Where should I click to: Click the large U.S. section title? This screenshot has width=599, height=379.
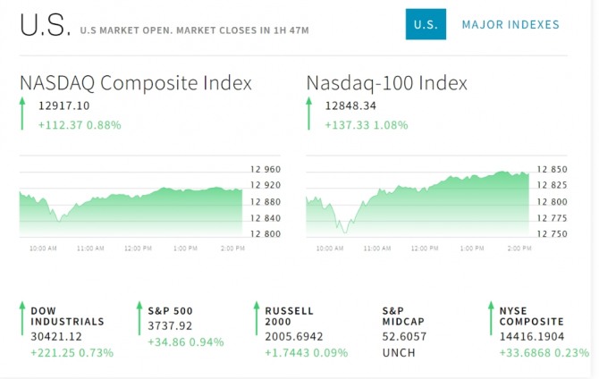pos(45,26)
